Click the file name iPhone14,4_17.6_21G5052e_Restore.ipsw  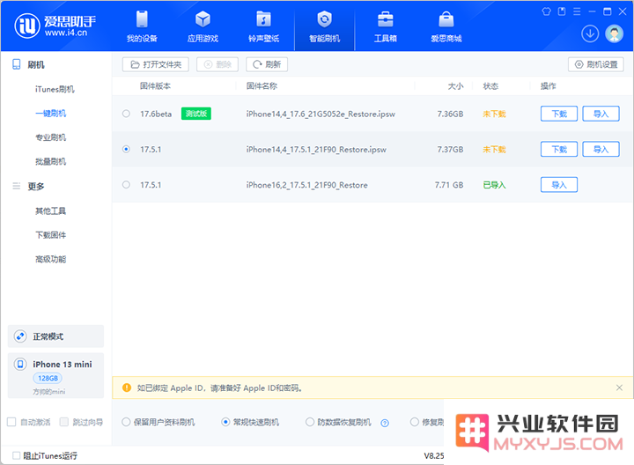321,114
